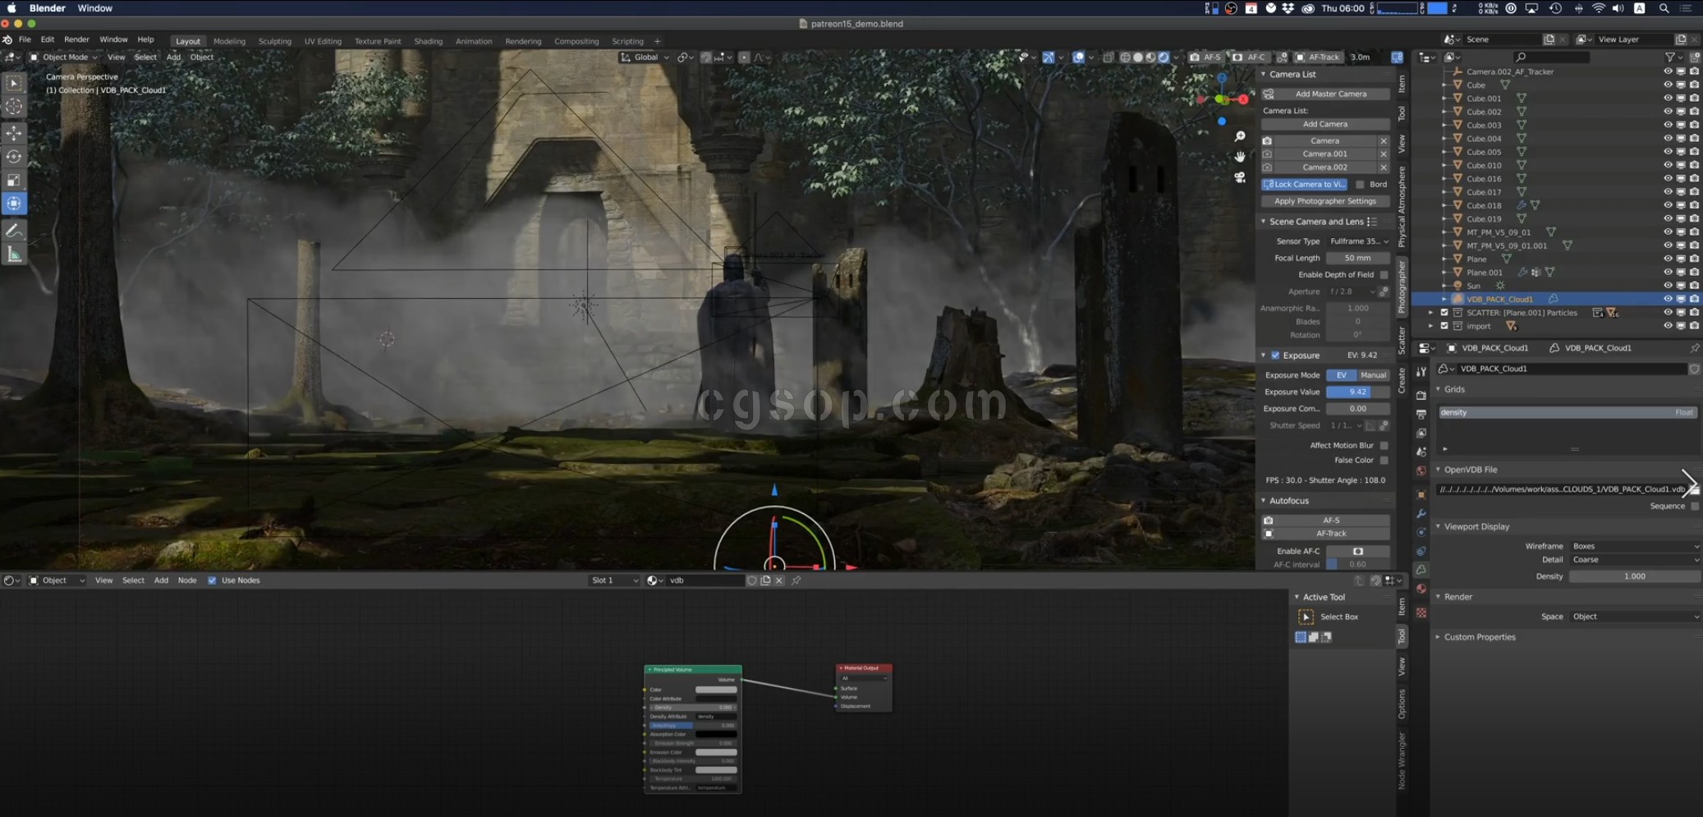Click the viewport zoom magnifier icon
This screenshot has height=817, width=1703.
pos(1240,136)
